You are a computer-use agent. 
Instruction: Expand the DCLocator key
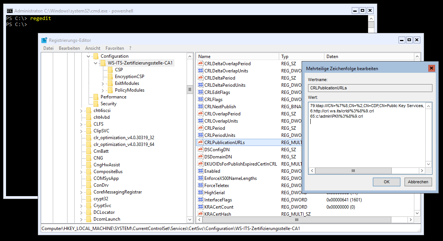pos(81,212)
